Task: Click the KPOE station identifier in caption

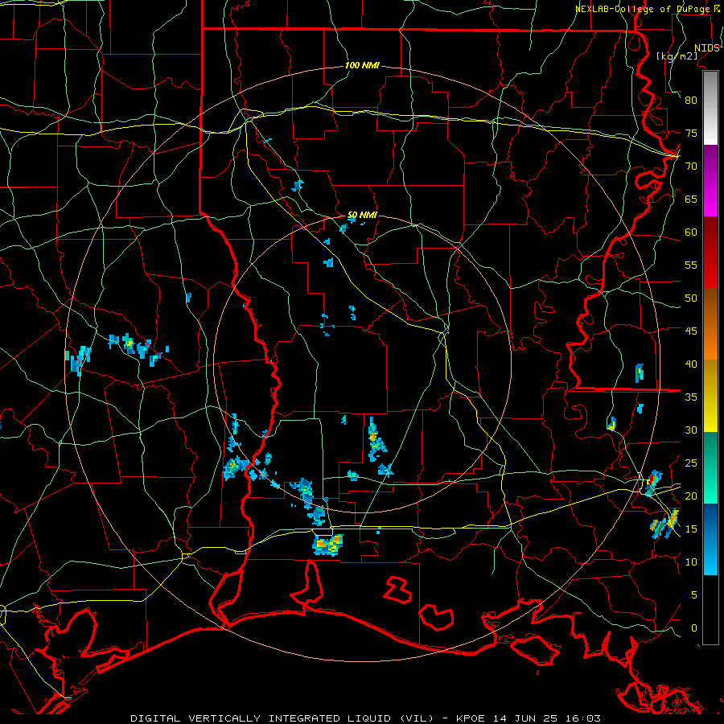Action: tap(470, 718)
